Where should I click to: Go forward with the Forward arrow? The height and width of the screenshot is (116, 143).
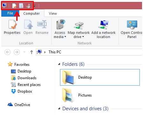17,52
